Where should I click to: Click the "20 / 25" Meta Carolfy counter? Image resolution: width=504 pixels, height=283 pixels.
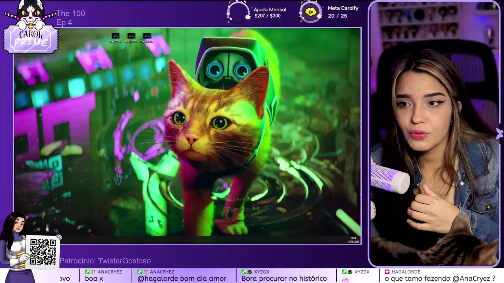click(x=337, y=16)
